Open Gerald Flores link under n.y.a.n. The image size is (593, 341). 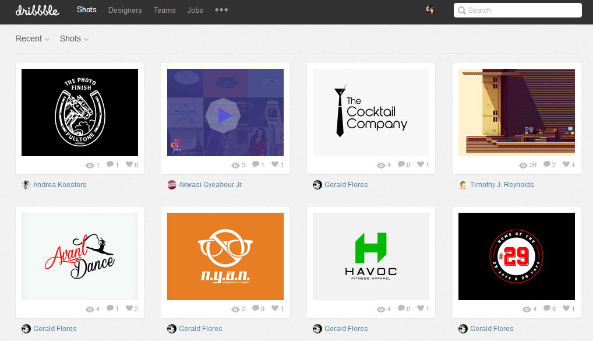coord(200,329)
